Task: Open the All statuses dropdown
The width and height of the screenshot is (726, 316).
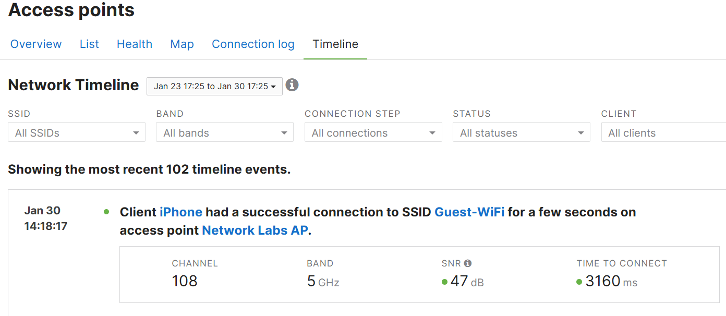Action: pyautogui.click(x=521, y=132)
